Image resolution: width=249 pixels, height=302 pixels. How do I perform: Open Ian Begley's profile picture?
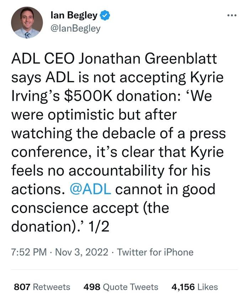click(27, 22)
